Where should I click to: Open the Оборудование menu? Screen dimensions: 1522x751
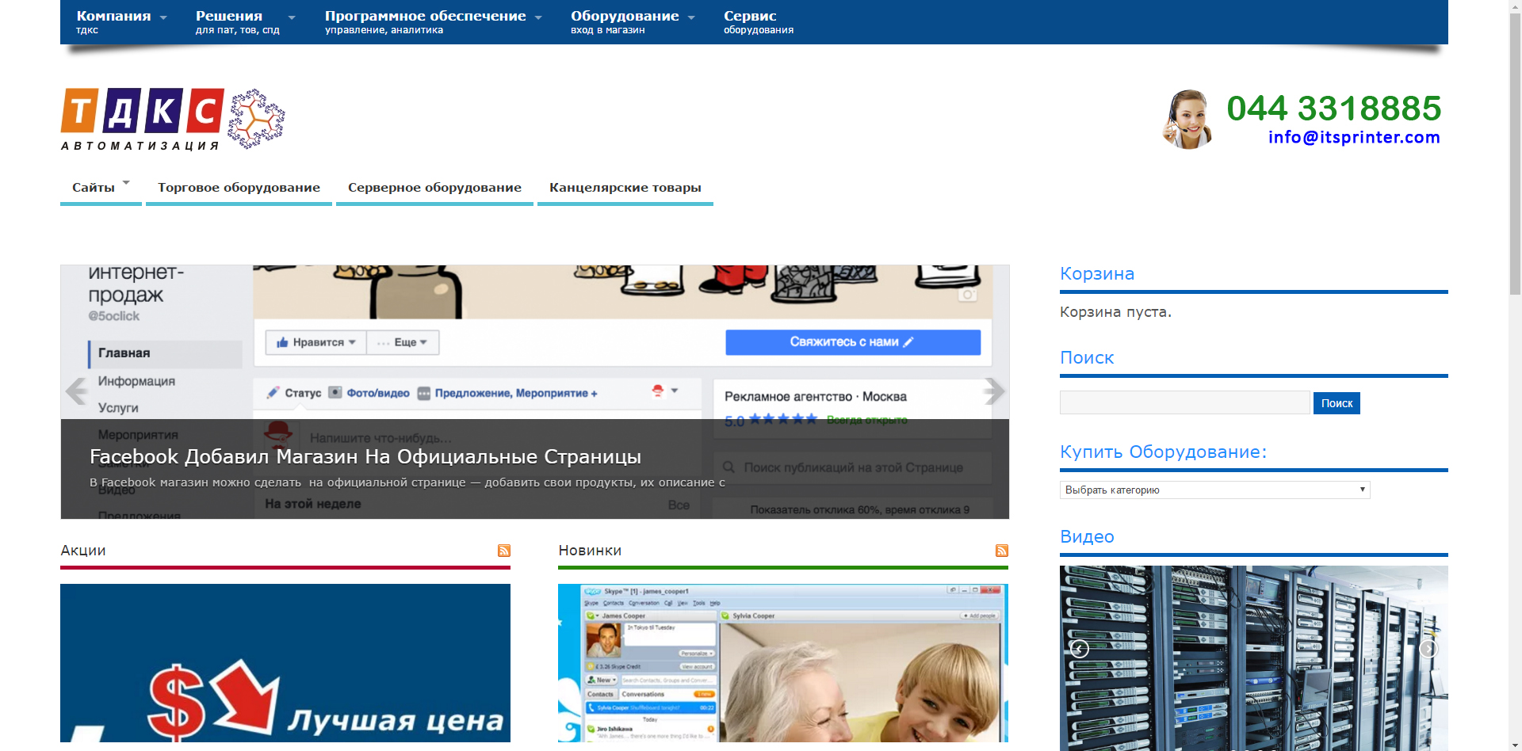(x=633, y=22)
